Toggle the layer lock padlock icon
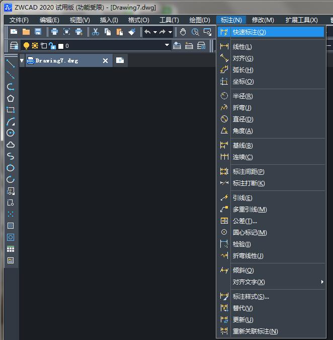333x340 pixels. pyautogui.click(x=52, y=46)
